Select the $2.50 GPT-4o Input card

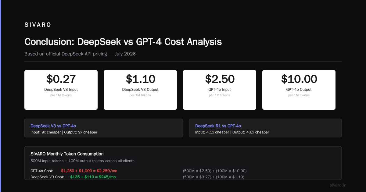(x=220, y=90)
